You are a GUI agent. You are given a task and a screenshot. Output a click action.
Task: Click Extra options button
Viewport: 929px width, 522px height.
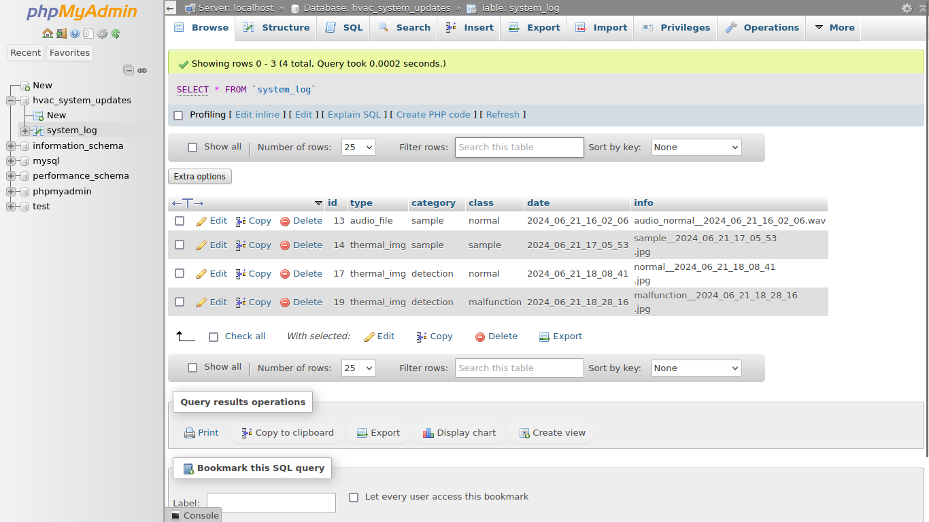coord(200,177)
